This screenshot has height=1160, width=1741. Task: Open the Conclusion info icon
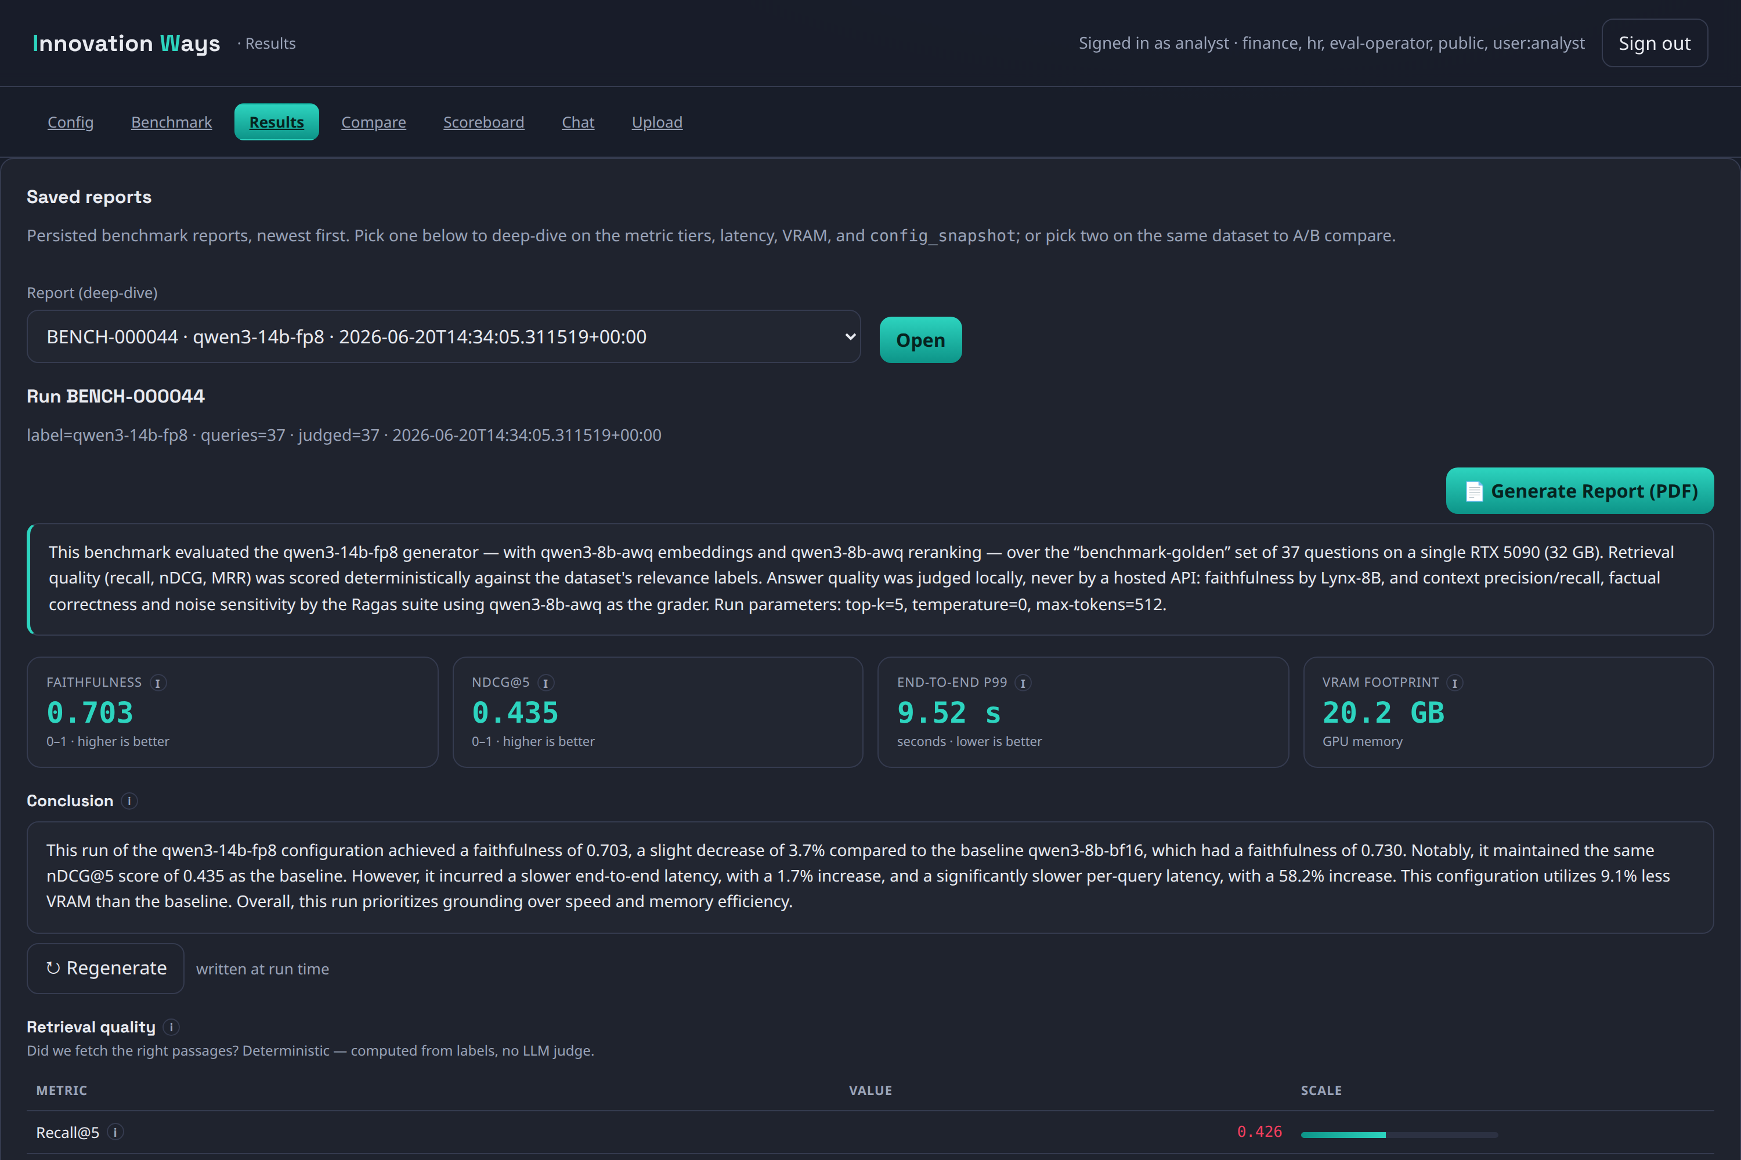click(x=129, y=801)
